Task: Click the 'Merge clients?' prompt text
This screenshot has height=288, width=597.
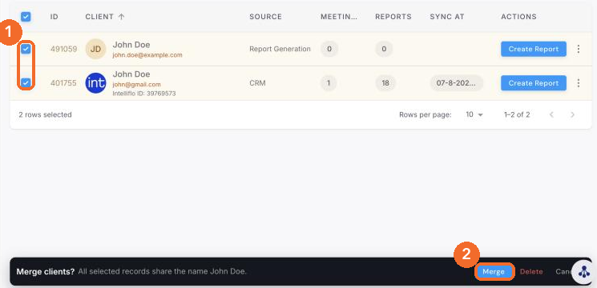Action: pos(46,272)
